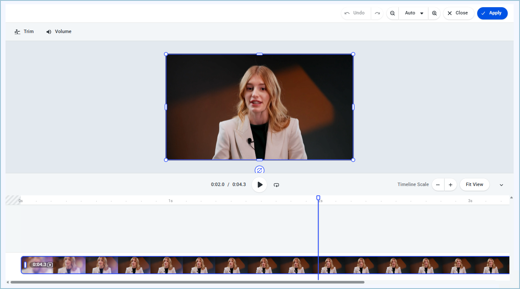The width and height of the screenshot is (520, 289).
Task: Enable the bottom-center resize handle of the video
Action: tap(259, 160)
